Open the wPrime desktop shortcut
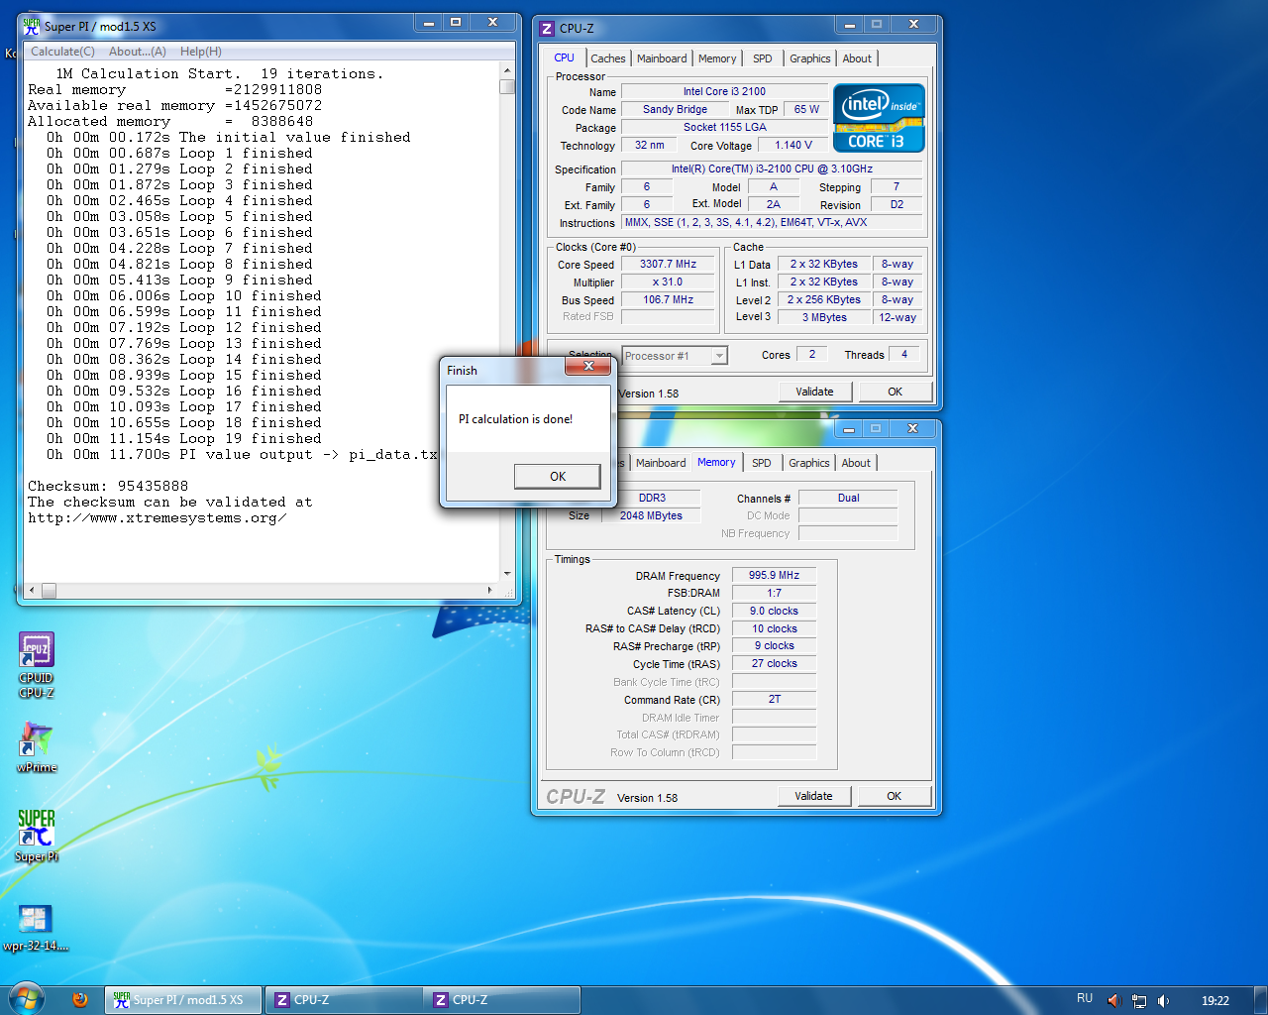The height and width of the screenshot is (1015, 1268). click(x=37, y=746)
